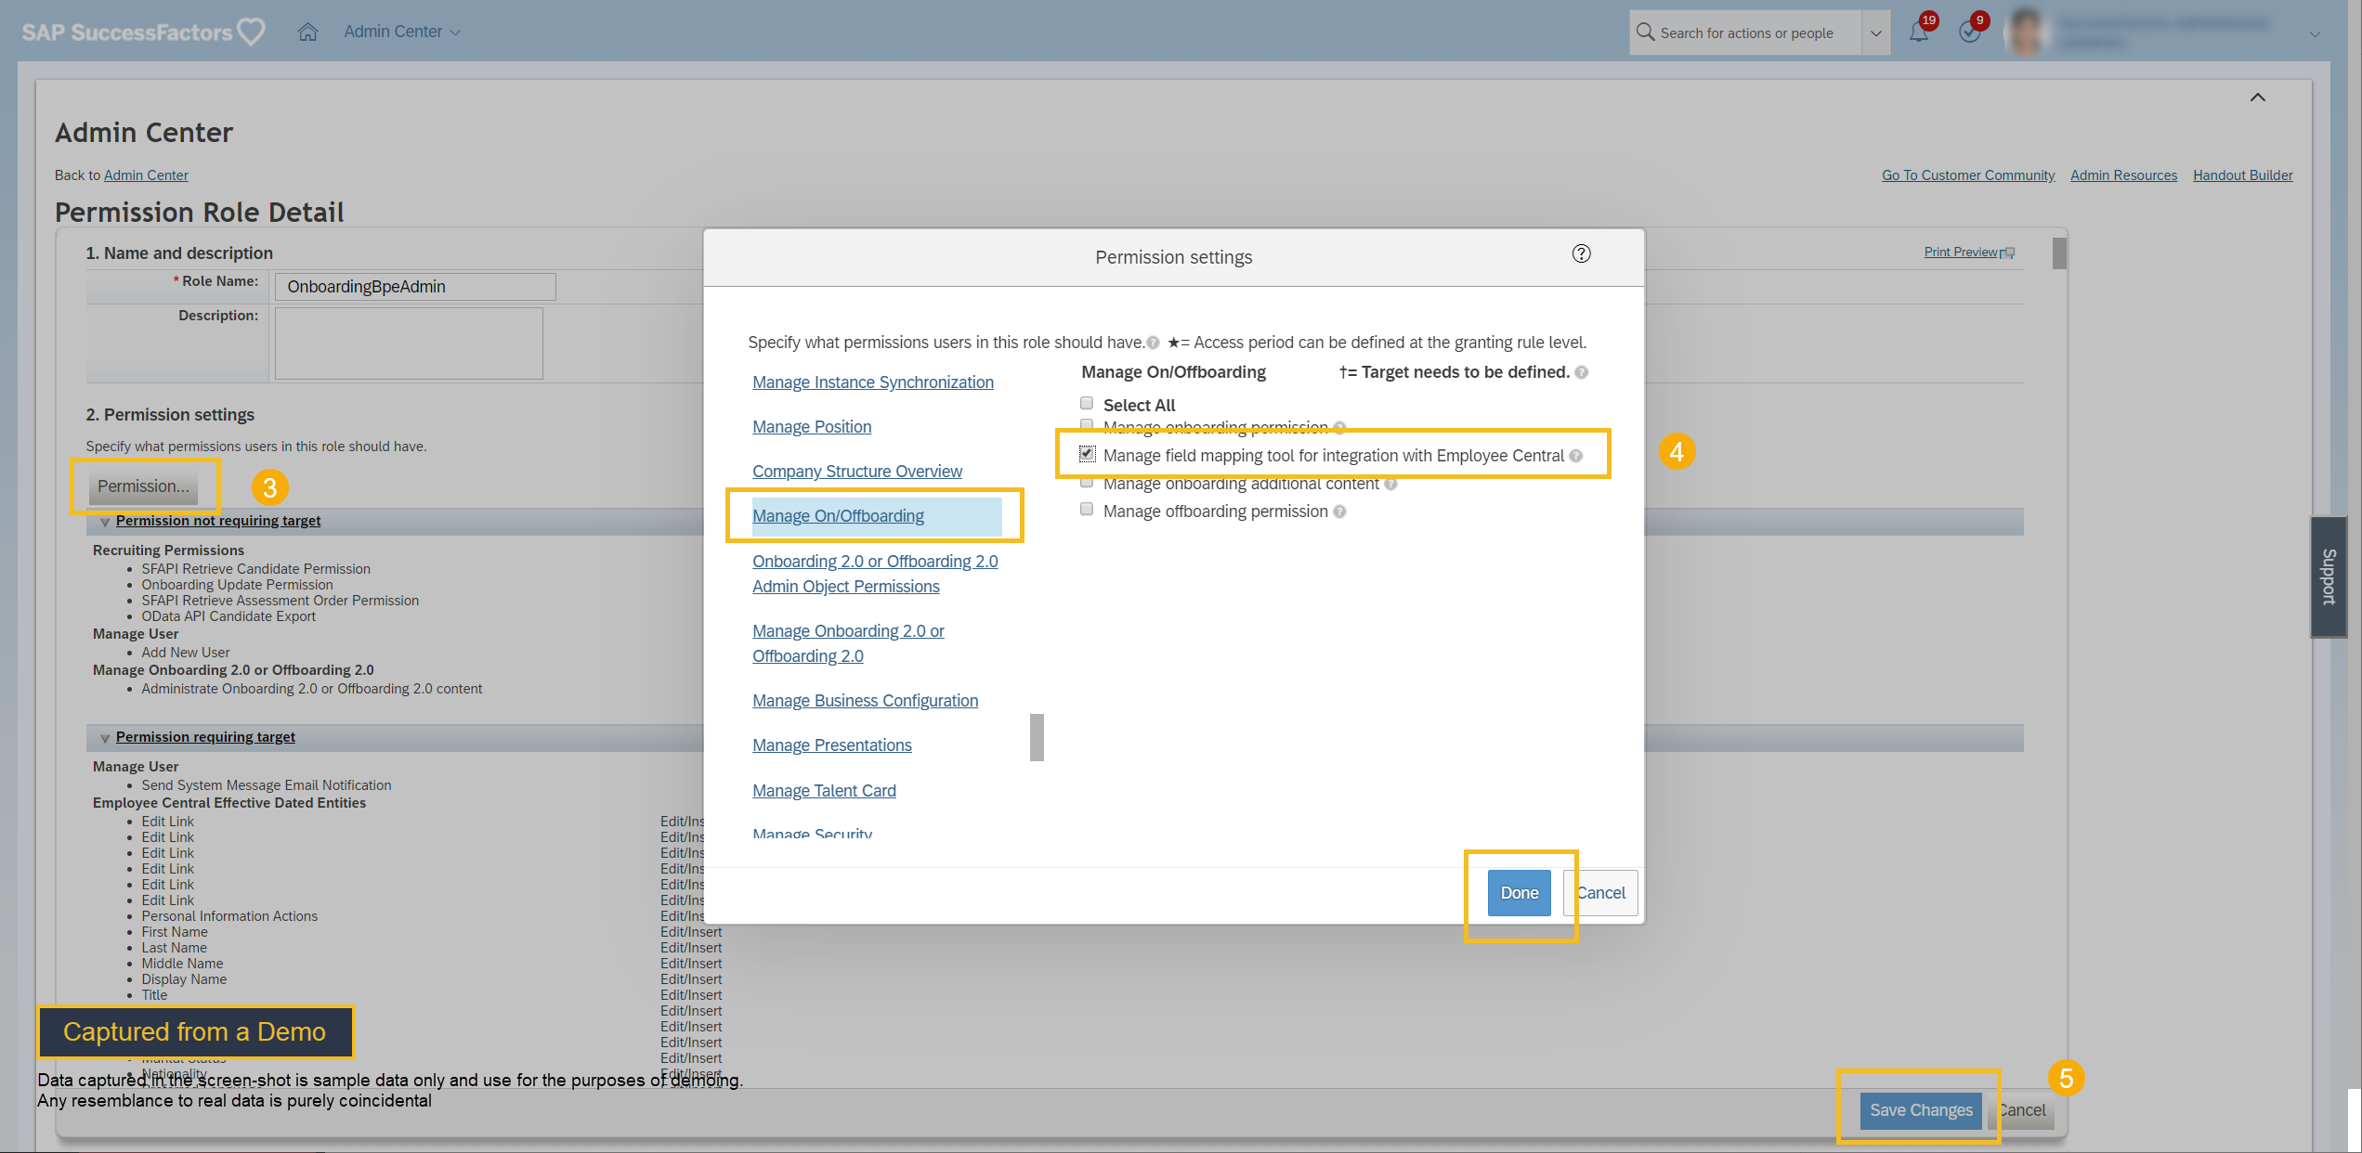Toggle the Select All checkbox

coord(1087,403)
